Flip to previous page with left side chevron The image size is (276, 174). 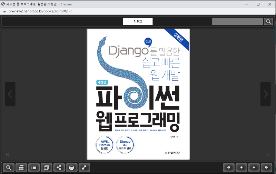coord(10,94)
